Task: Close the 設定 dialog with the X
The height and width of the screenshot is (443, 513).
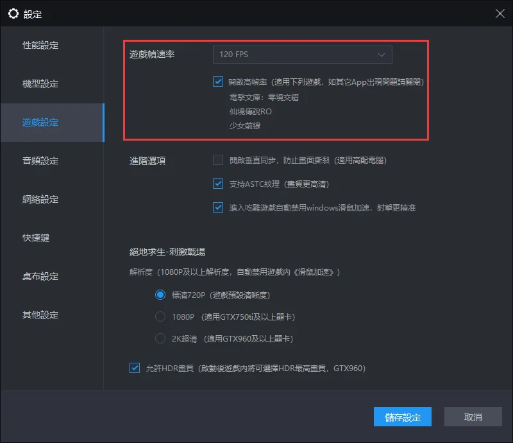Action: tap(500, 13)
